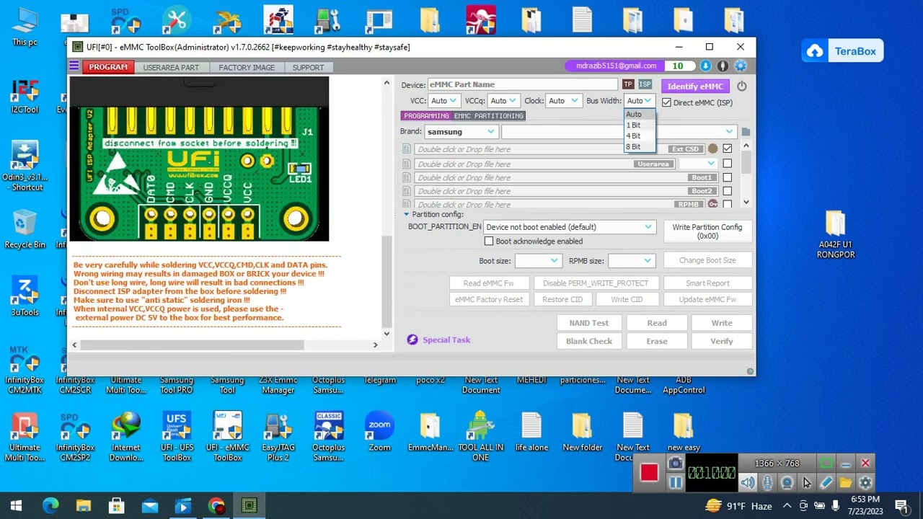Toggle recorder speaker audio icon

click(748, 483)
